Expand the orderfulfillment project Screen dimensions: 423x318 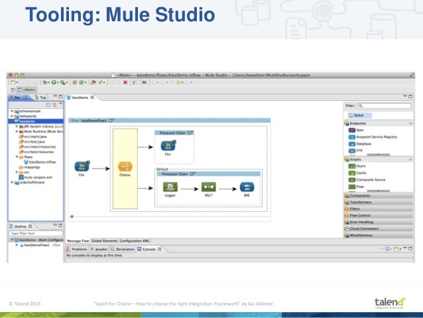(x=12, y=183)
